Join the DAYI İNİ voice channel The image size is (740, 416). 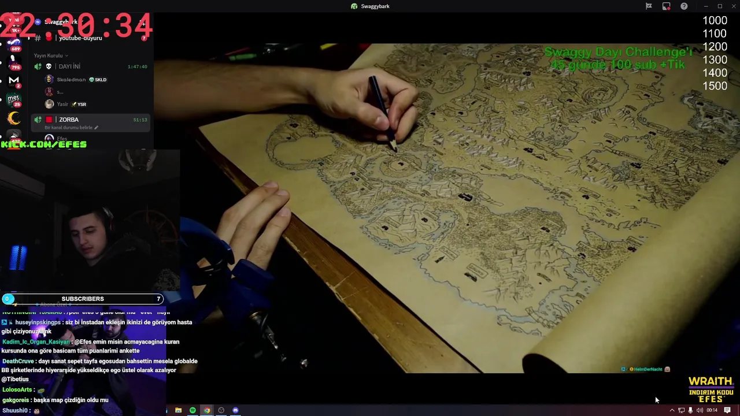[91, 66]
